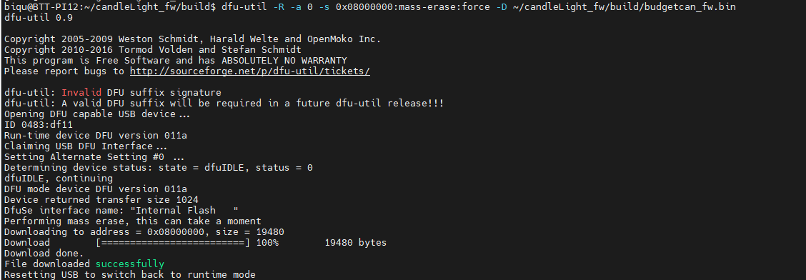Viewport: 806px width, 280px height.
Task: Click '19480 bytes' at end of progress
Action: (x=356, y=242)
